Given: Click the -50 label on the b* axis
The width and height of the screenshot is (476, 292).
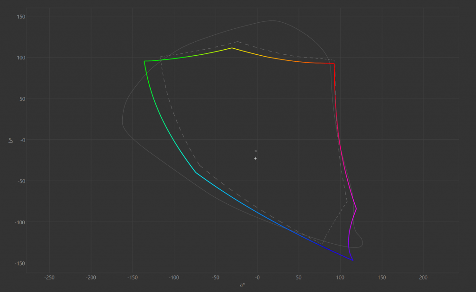Looking at the screenshot, I should [21, 182].
